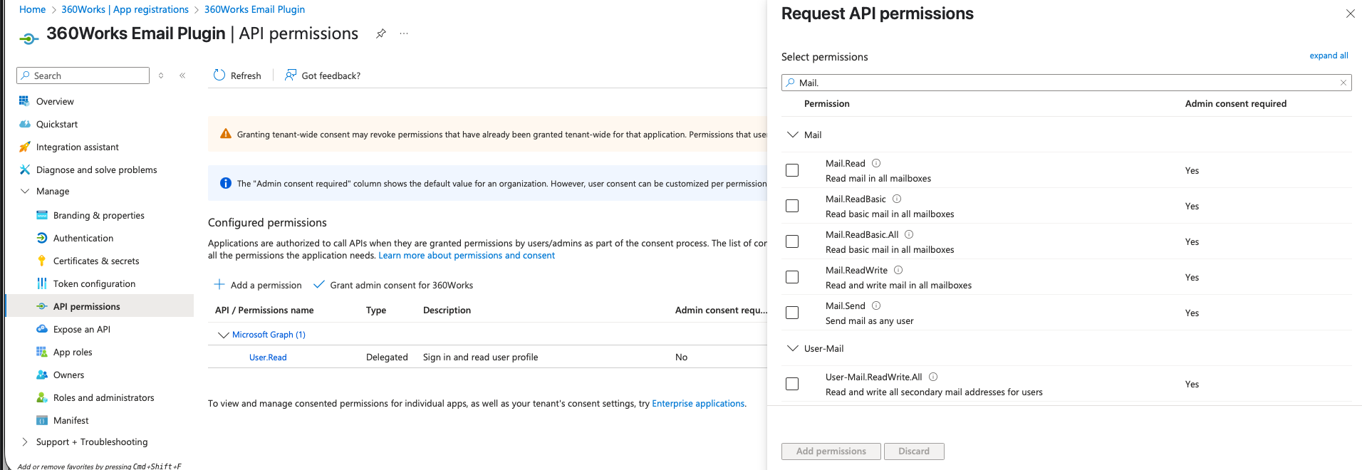Collapse the Manage section in sidebar
1362x470 pixels.
click(25, 191)
